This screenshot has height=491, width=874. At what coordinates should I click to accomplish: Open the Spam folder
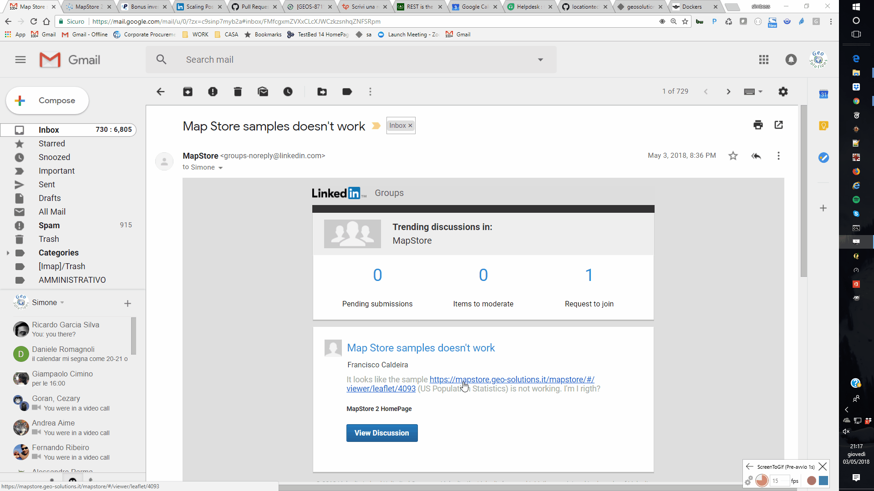pyautogui.click(x=68, y=225)
